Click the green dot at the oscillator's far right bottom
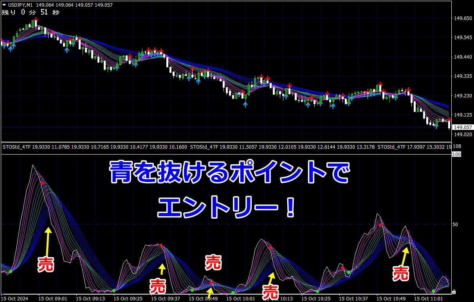The height and width of the screenshot is (302, 474). coord(433,291)
